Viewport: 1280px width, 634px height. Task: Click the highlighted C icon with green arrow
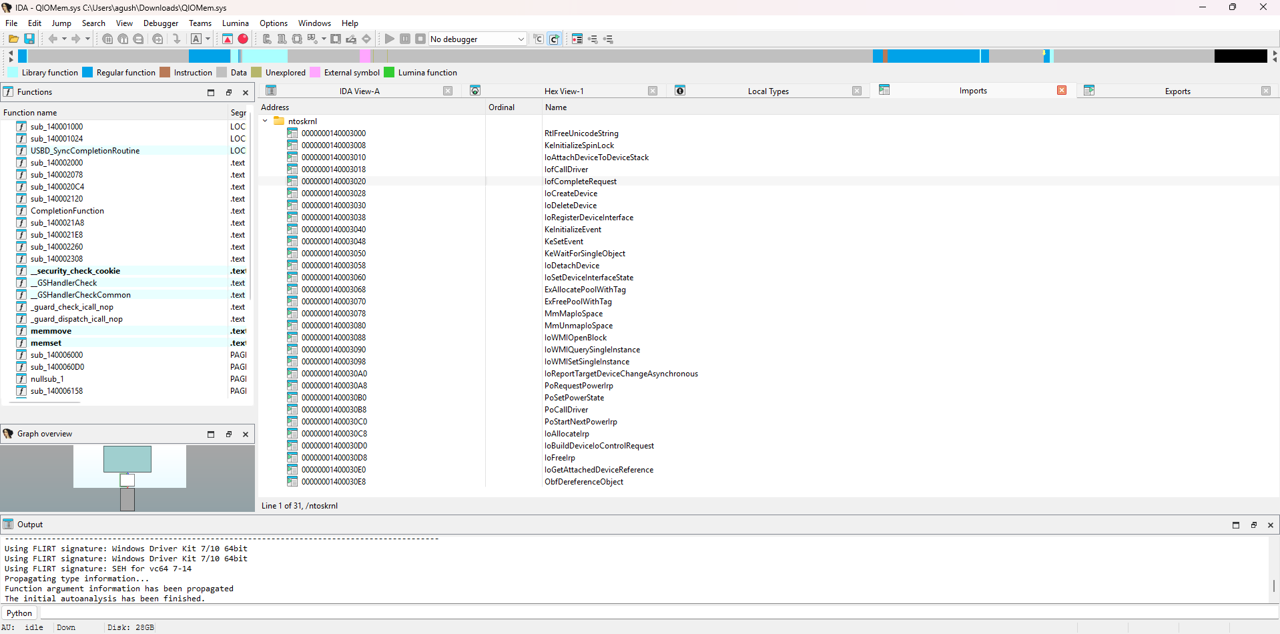point(555,39)
